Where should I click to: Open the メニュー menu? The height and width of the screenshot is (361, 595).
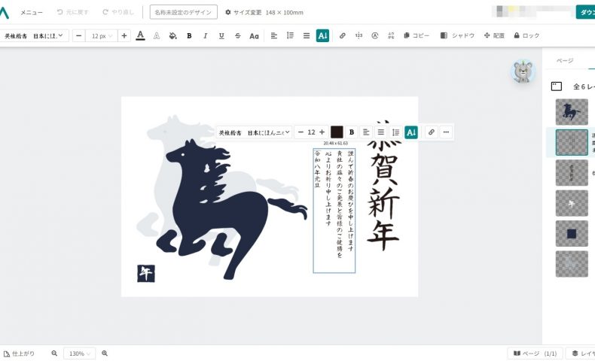(x=31, y=13)
